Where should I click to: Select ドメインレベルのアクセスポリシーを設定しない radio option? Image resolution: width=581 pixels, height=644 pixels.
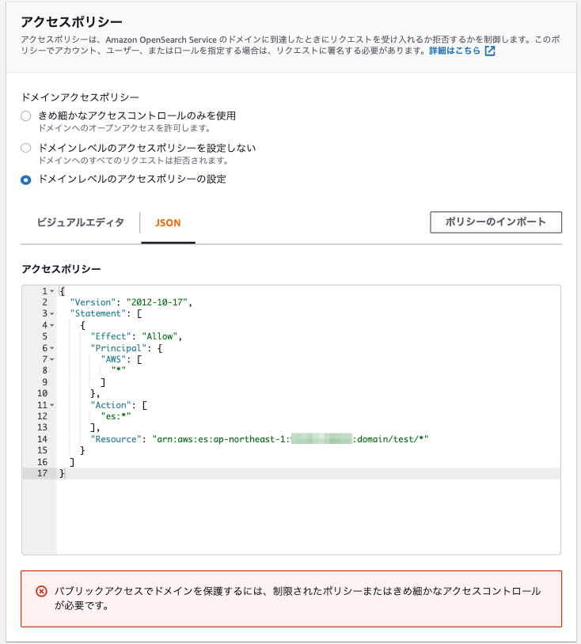point(26,148)
